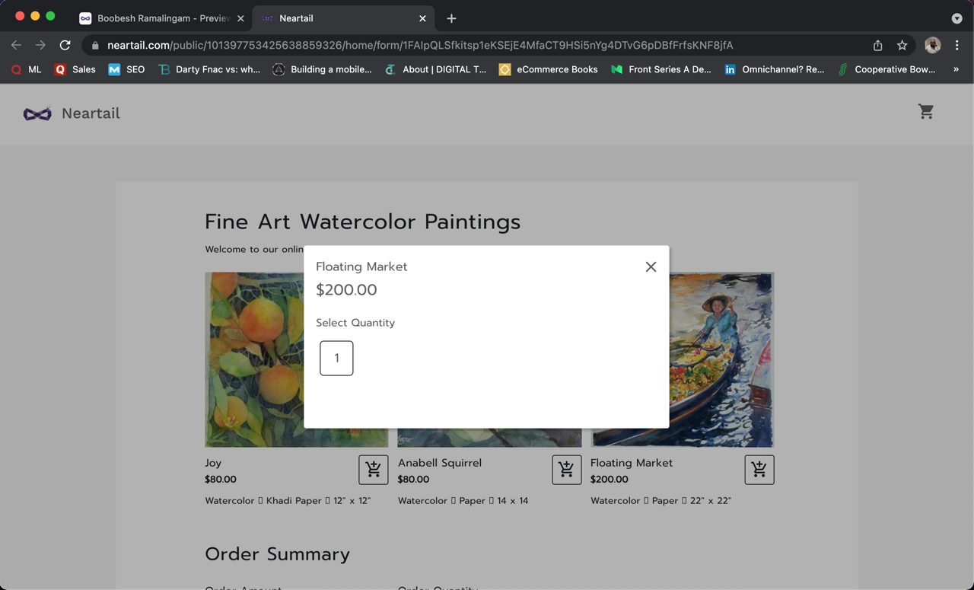Screen dimensions: 974x590
Task: Reload the current page
Action: pyautogui.click(x=64, y=46)
